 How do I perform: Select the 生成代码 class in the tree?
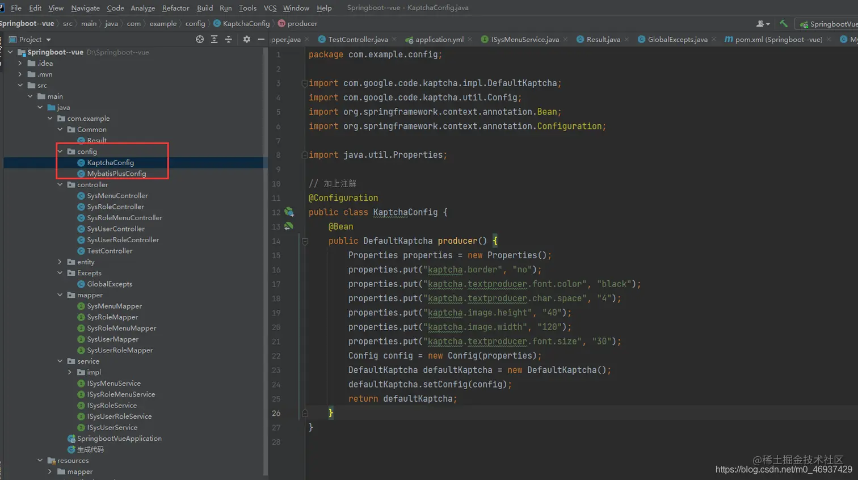tap(90, 449)
